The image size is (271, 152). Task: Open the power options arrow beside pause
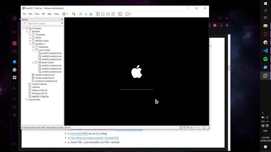[x=67, y=14]
